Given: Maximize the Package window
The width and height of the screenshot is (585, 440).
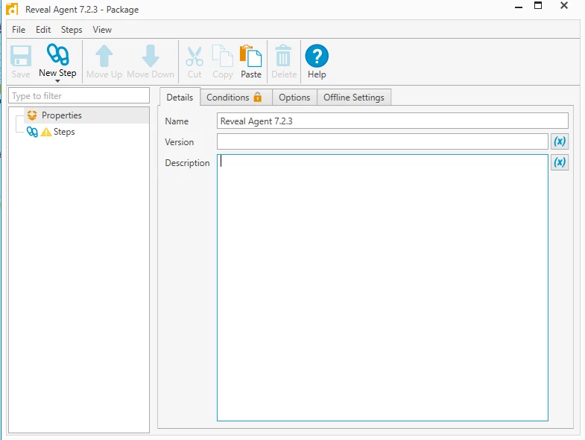Looking at the screenshot, I should pyautogui.click(x=538, y=5).
